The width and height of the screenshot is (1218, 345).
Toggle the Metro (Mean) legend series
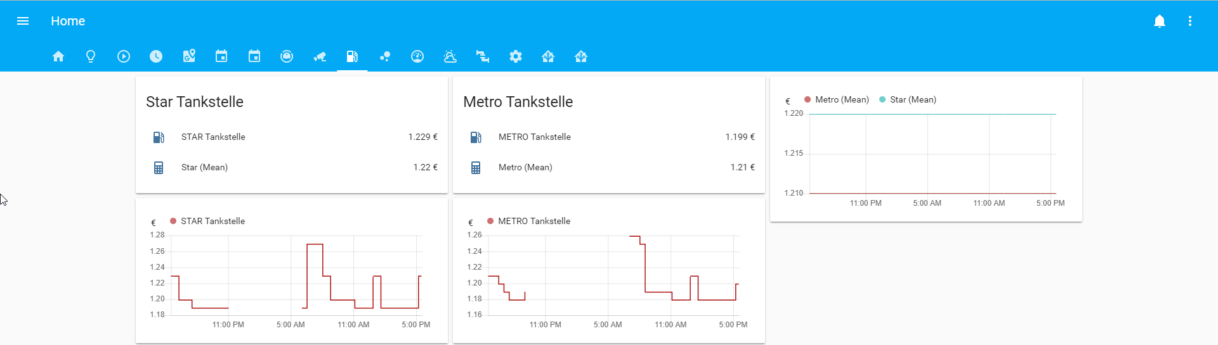(x=837, y=99)
